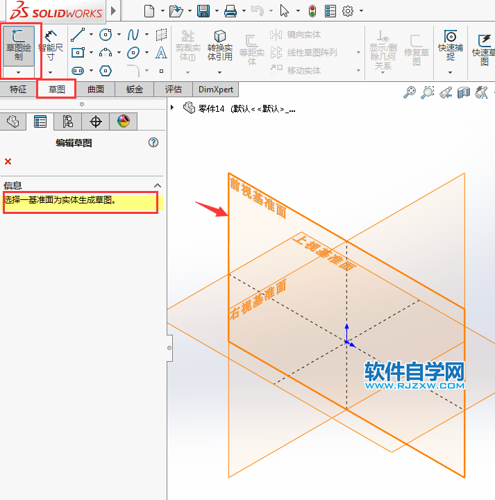Open the Save icon dropdown arrow

tap(217, 11)
